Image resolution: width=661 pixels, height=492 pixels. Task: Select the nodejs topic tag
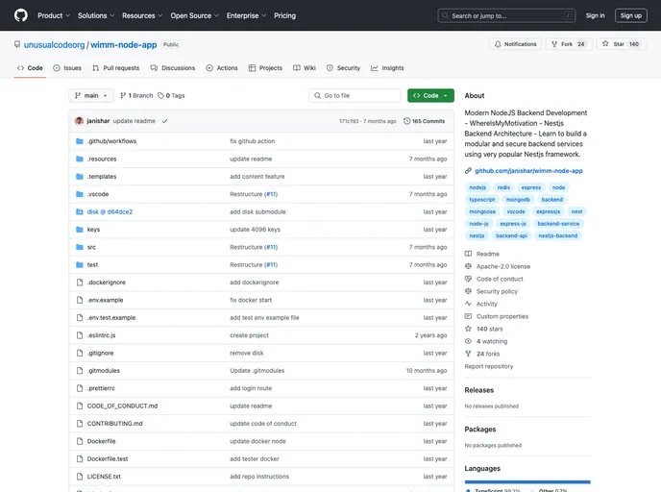point(477,187)
